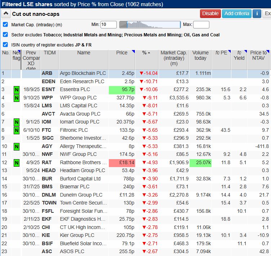
Task: Open NWF Group PLC name
Action: pyautogui.click(x=78, y=154)
